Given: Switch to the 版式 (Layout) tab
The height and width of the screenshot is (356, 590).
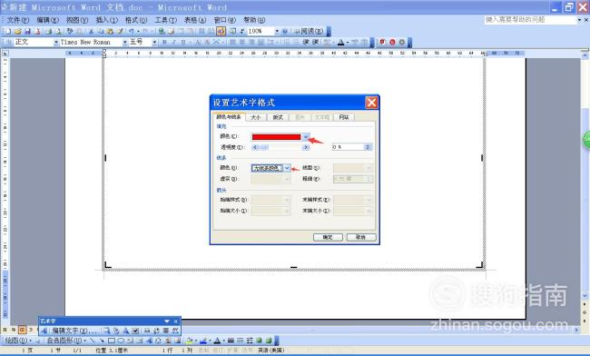Looking at the screenshot, I should click(278, 117).
